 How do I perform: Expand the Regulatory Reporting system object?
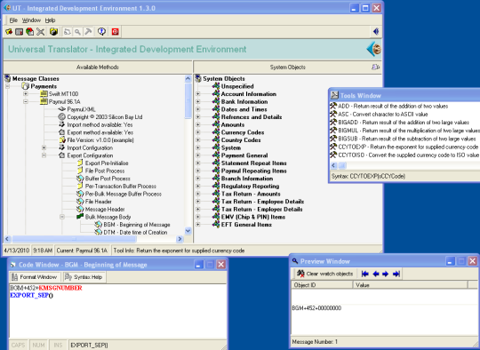click(x=198, y=187)
